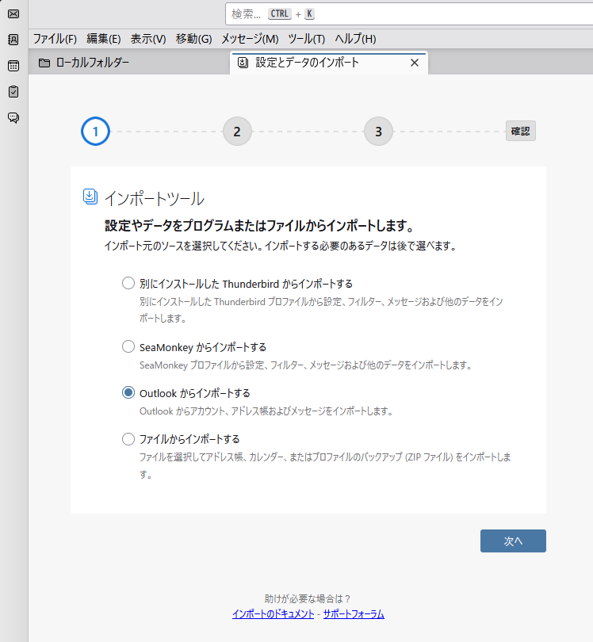Close the 設定とデータのインポート tab
Screen dimensions: 593x642
414,63
